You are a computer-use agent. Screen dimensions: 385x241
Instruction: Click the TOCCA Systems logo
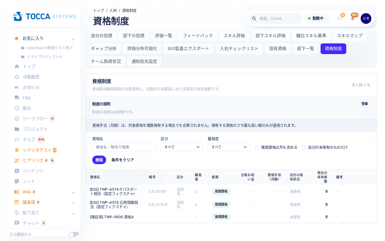tap(45, 16)
